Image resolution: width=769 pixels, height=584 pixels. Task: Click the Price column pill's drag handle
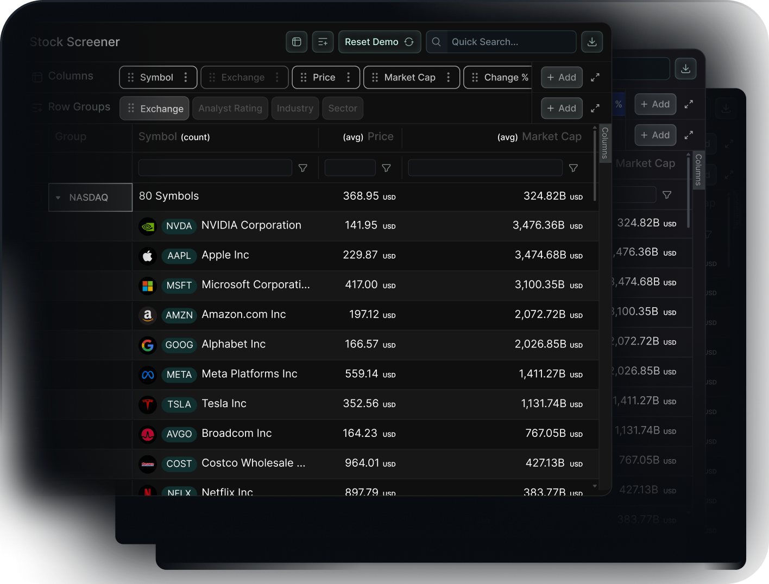(x=304, y=78)
